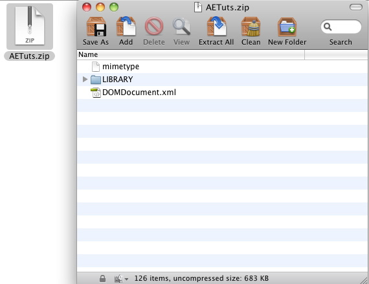
Task: Select the LIBRARY folder row
Action: click(222, 80)
